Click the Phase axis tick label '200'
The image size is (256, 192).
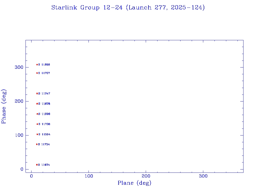[x=19, y=101]
